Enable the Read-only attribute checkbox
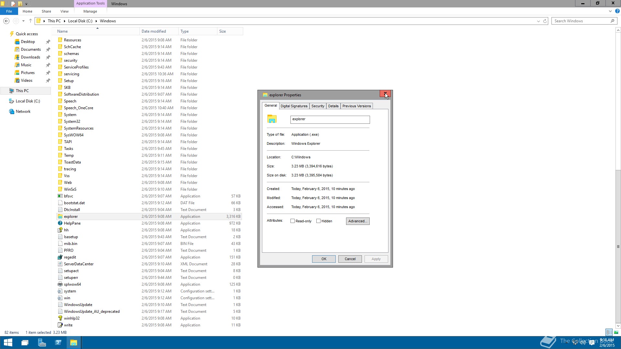The image size is (621, 349). [x=293, y=221]
